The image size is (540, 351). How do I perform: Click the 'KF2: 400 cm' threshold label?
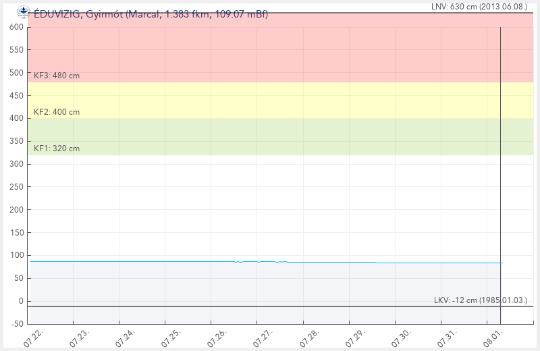point(57,112)
